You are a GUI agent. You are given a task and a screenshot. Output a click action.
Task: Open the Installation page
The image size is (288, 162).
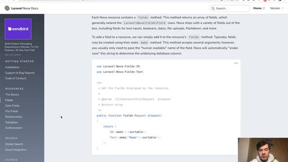12,67
